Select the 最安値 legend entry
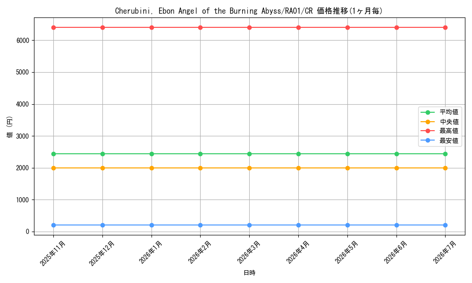Screen dimensions: 472x283 coord(439,141)
